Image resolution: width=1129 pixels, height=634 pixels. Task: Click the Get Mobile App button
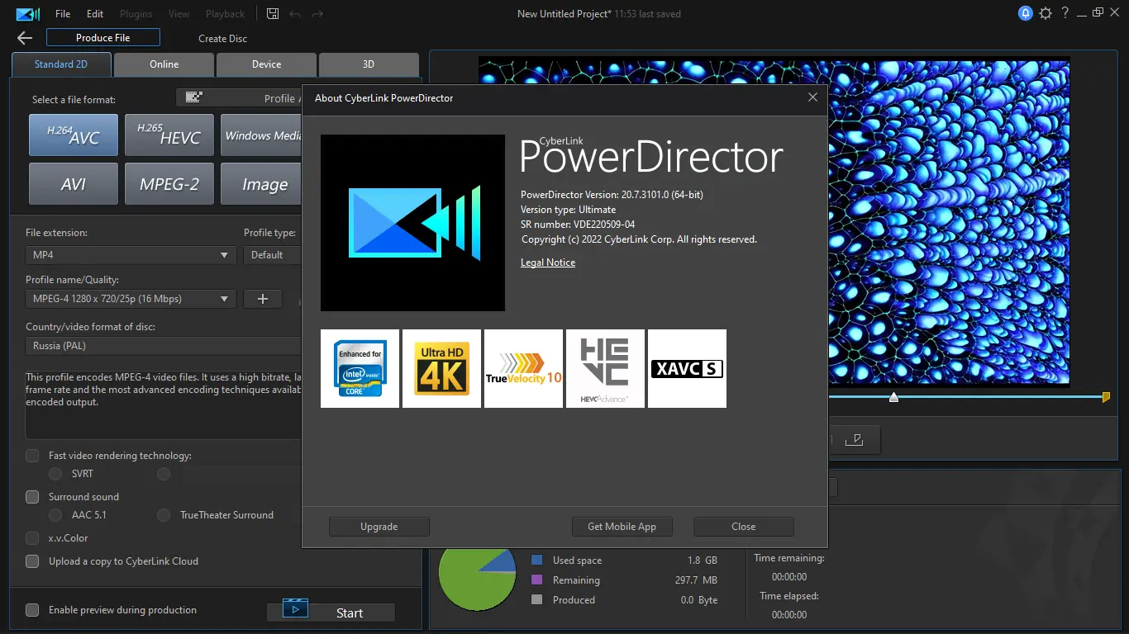(622, 527)
